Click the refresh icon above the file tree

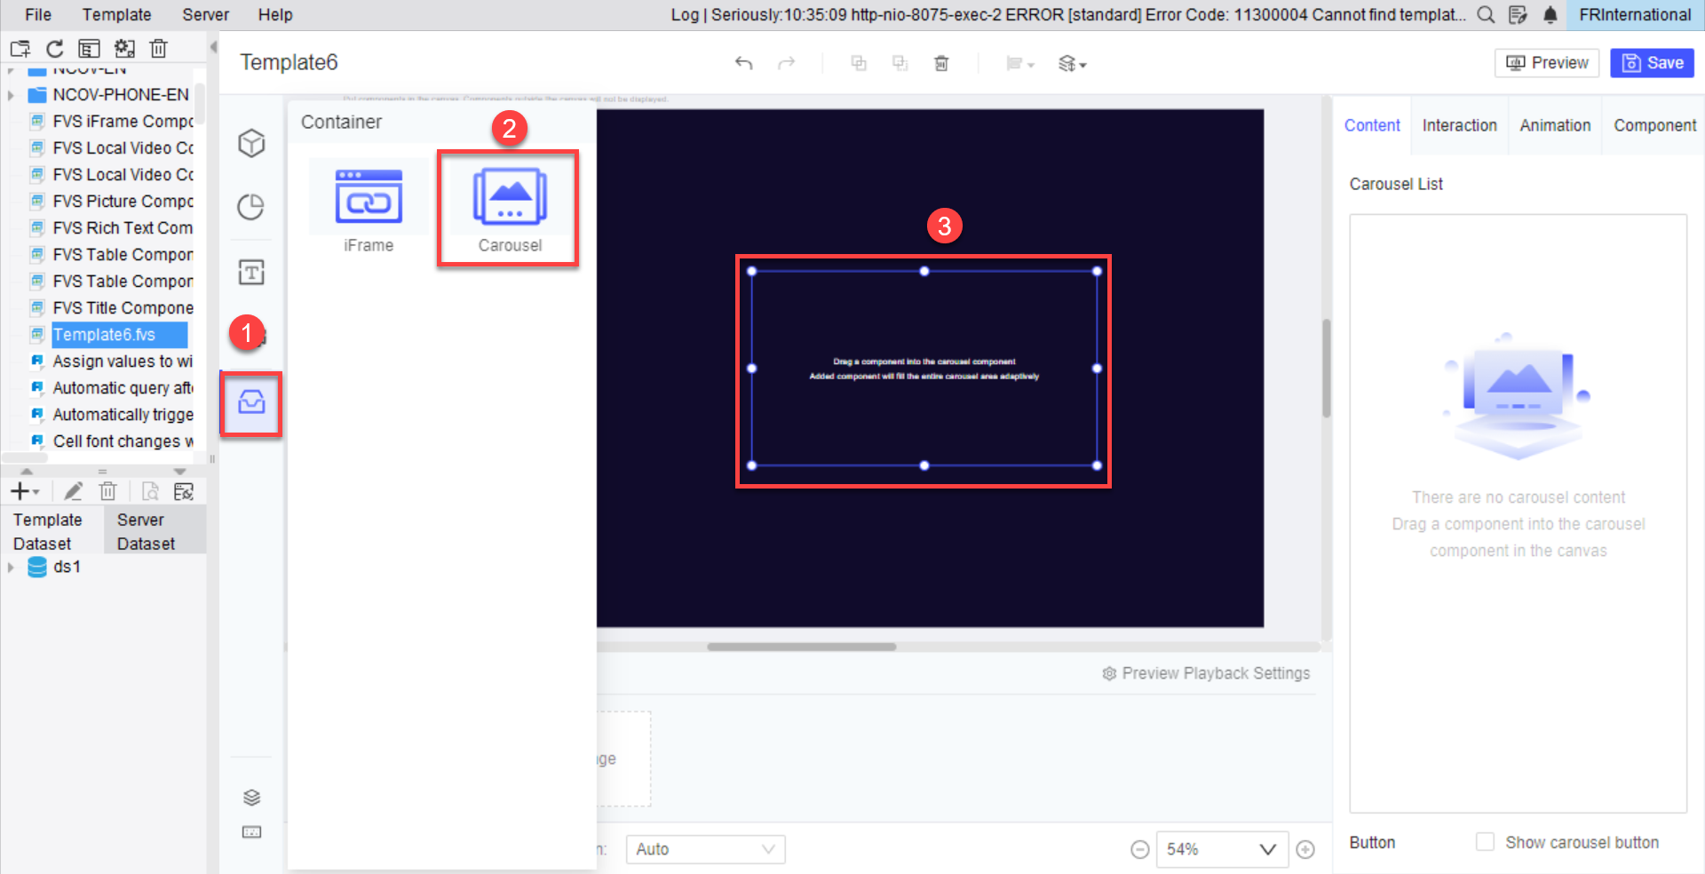click(x=54, y=49)
